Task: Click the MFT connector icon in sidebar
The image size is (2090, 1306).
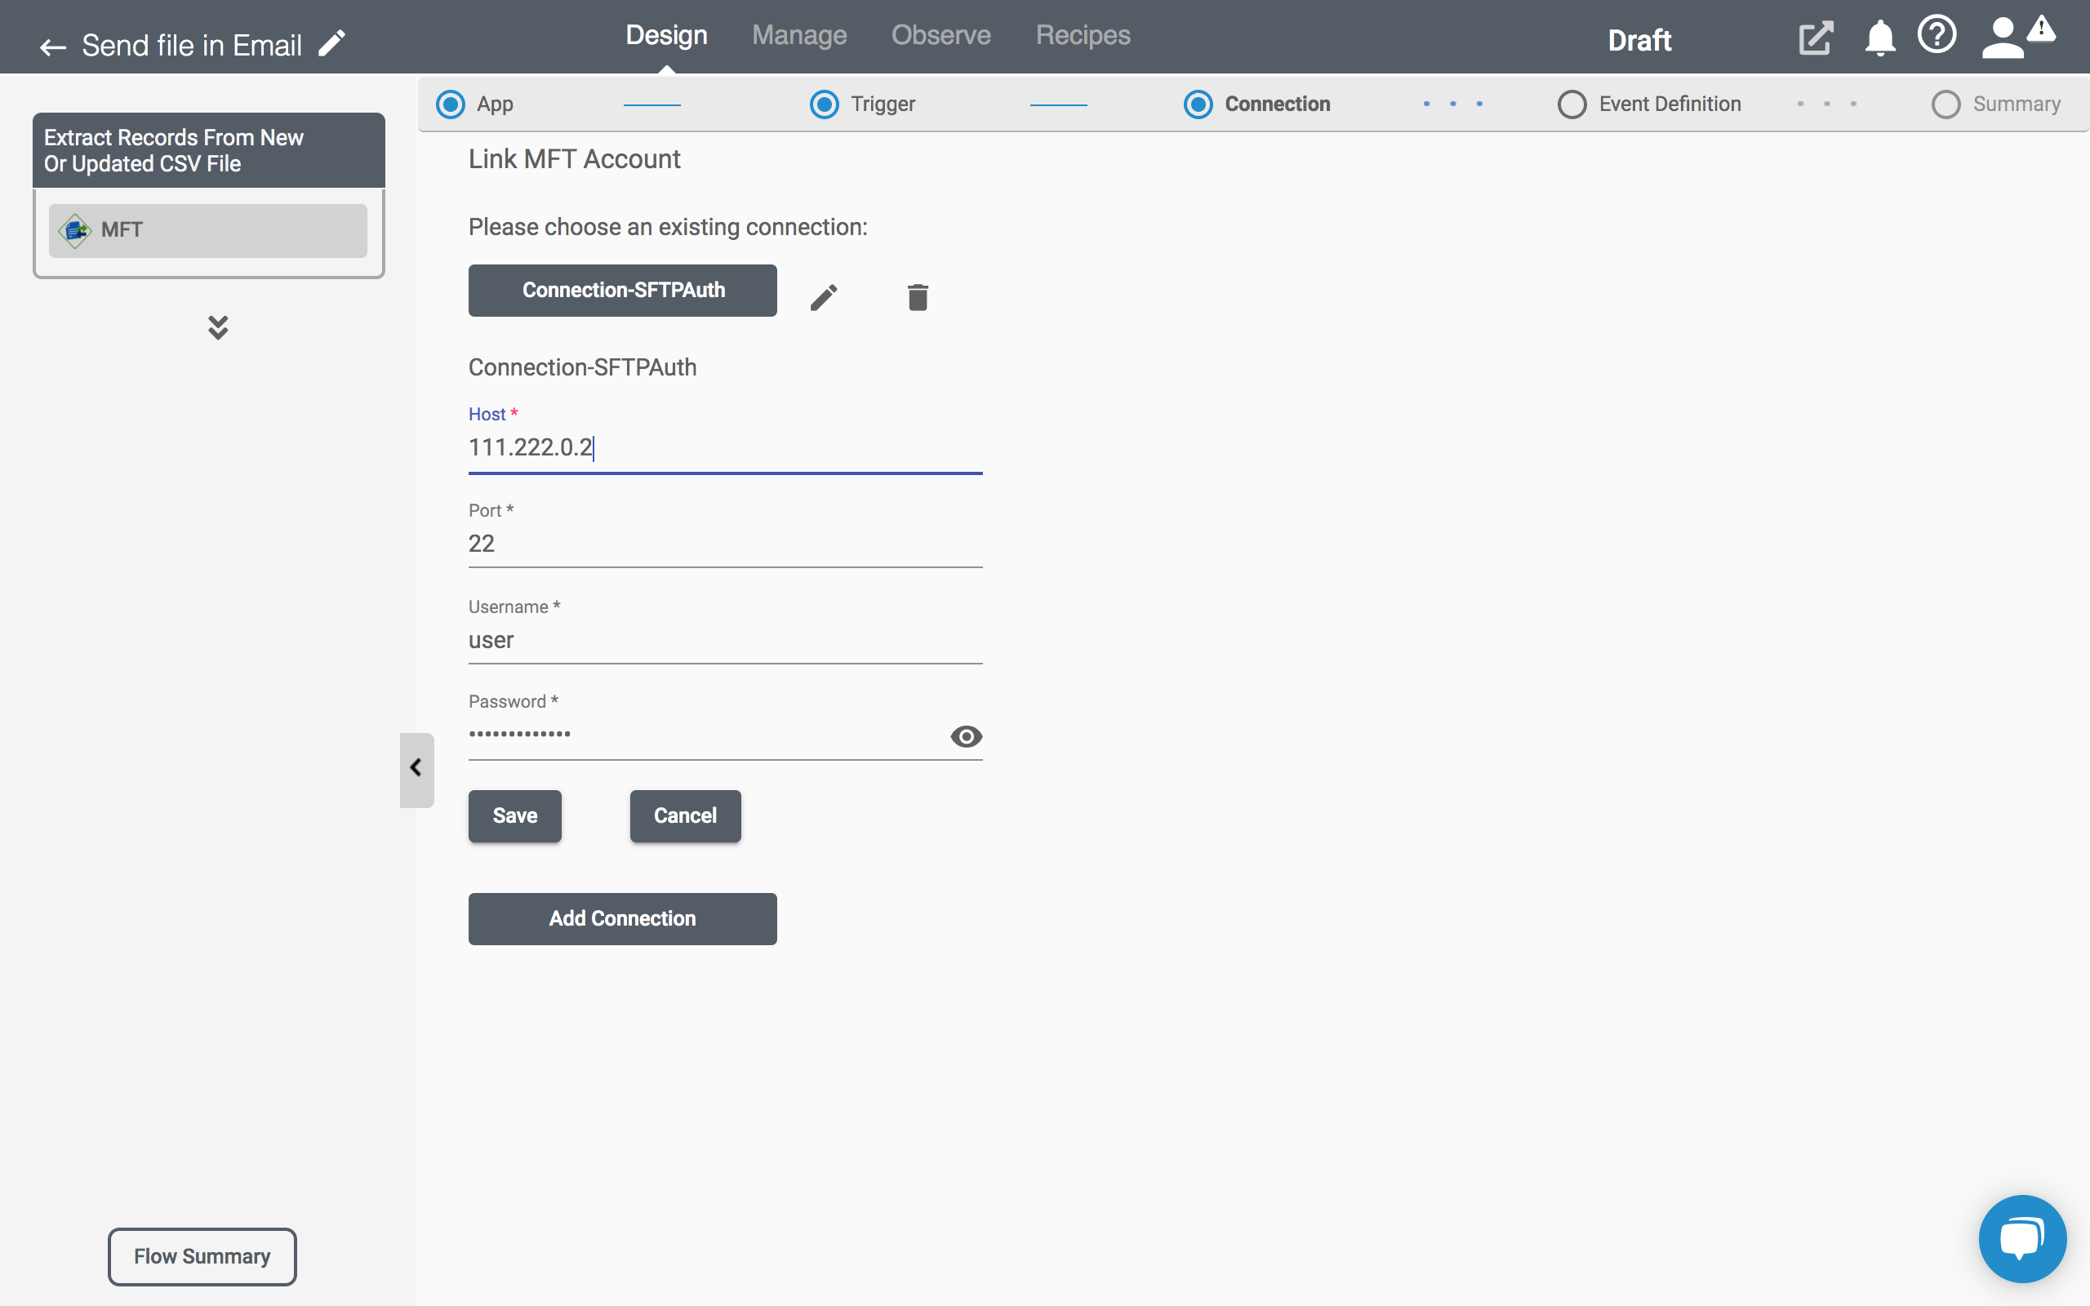Action: tap(77, 229)
